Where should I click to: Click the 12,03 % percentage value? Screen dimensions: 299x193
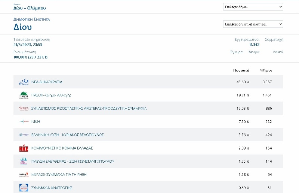(243, 108)
